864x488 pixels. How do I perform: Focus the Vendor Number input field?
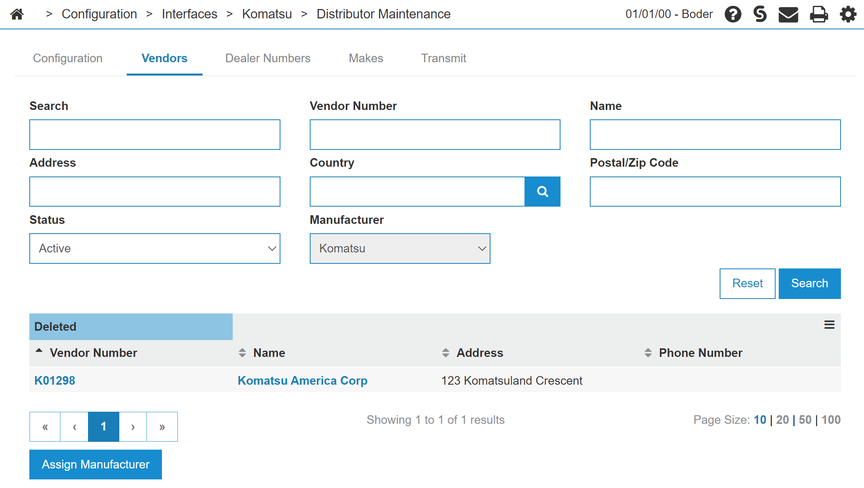tap(435, 135)
